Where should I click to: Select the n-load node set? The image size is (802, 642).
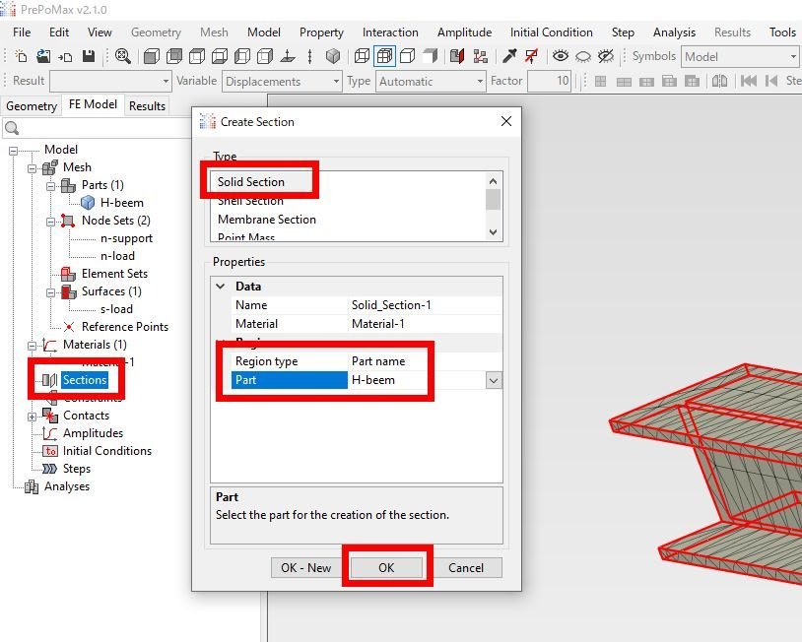(117, 256)
